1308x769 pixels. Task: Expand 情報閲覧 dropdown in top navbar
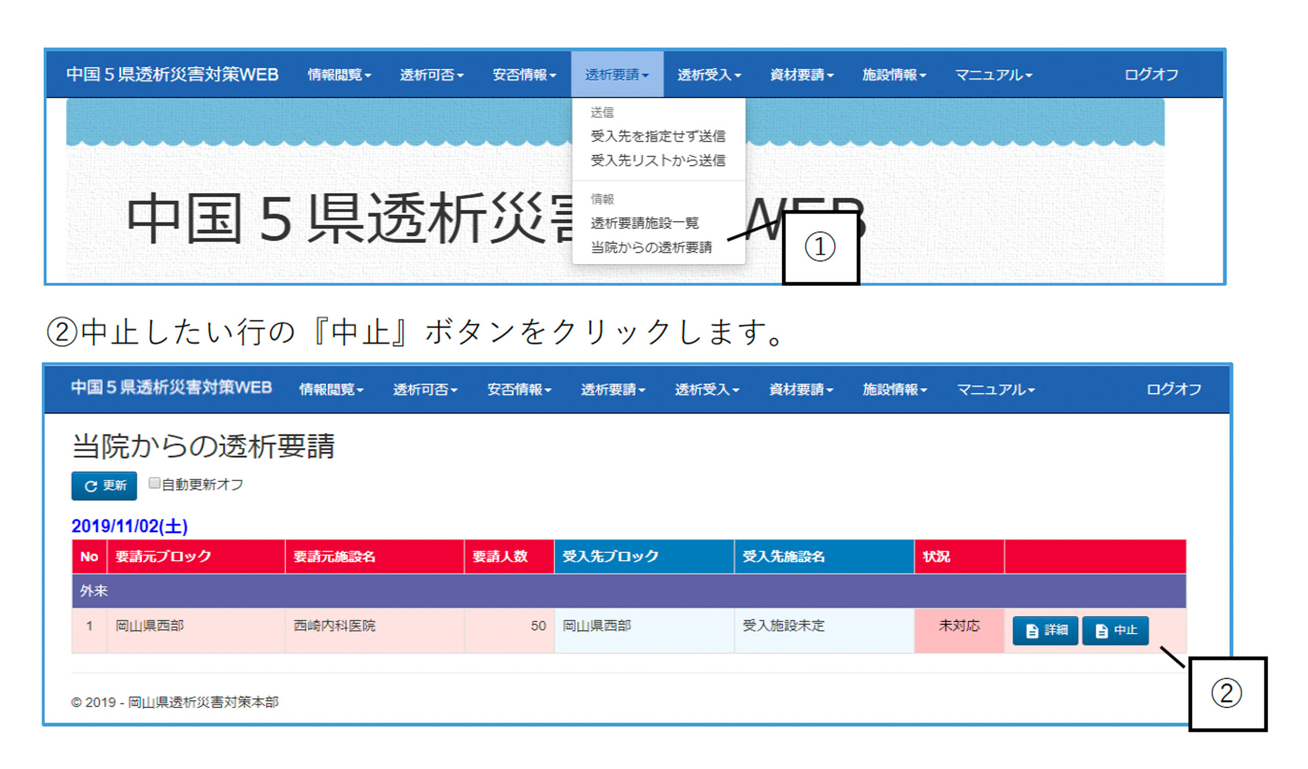click(x=339, y=75)
